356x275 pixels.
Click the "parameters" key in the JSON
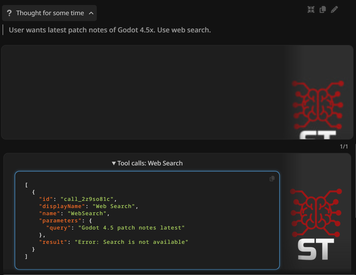(60, 221)
